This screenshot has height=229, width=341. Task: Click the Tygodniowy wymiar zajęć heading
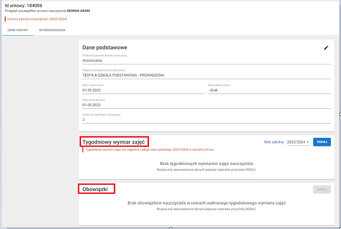point(114,141)
